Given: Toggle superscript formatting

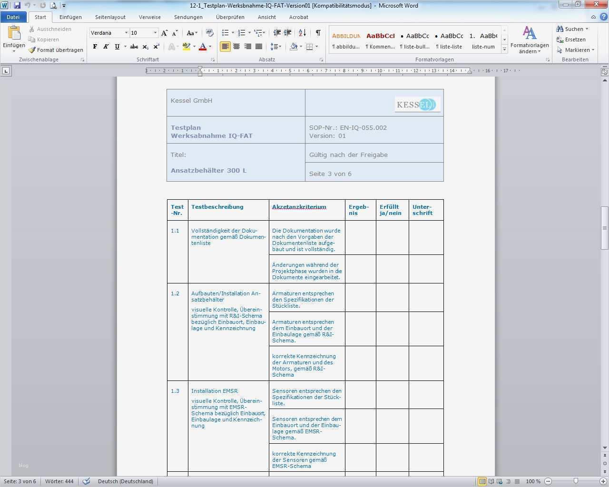Looking at the screenshot, I should pyautogui.click(x=156, y=47).
